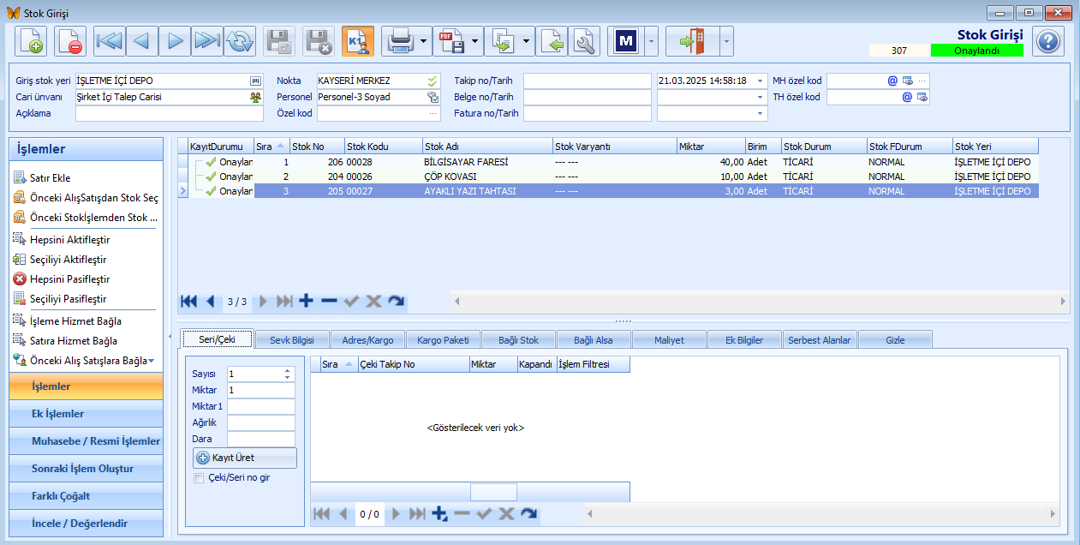Select Satır Ekle in İşlemler panel

pos(49,178)
